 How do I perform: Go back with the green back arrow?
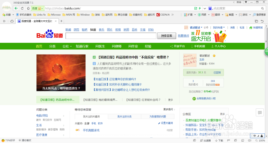click(x=16, y=8)
